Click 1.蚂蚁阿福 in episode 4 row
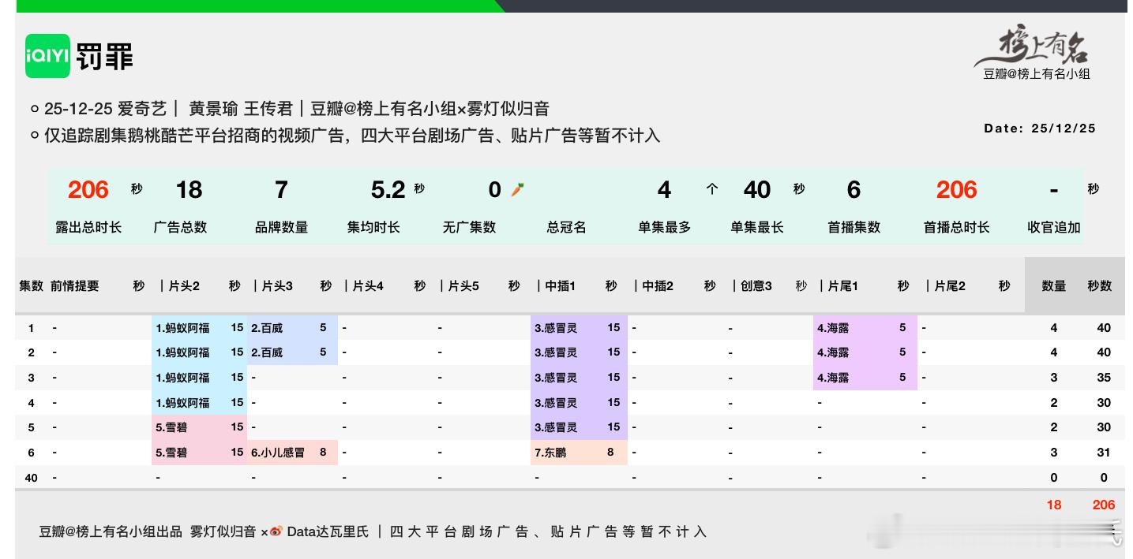 [x=182, y=403]
